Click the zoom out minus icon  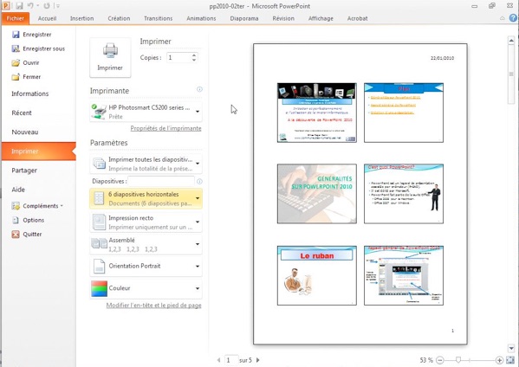click(x=440, y=360)
